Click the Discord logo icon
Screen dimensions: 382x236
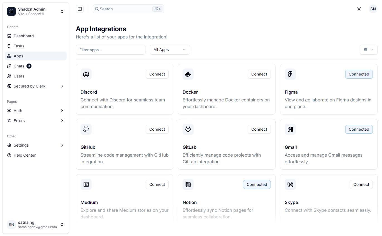(x=86, y=74)
